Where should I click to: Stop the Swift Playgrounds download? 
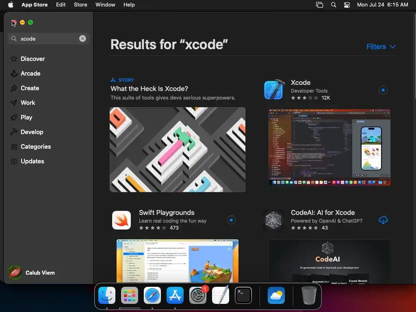[x=231, y=220]
